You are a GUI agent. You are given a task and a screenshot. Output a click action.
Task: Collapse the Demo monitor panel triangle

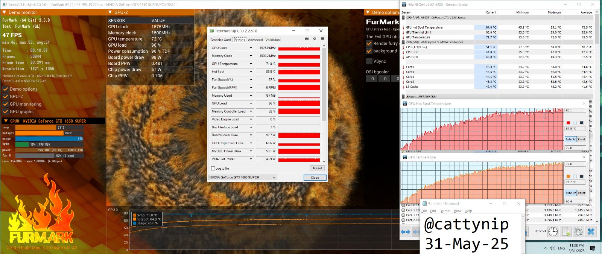click(x=4, y=12)
